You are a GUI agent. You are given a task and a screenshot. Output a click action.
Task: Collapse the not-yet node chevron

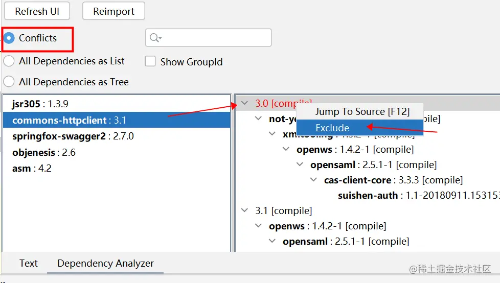[x=258, y=118]
